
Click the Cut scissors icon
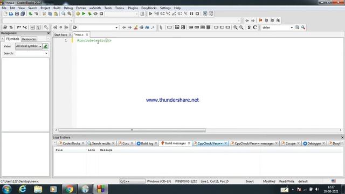click(44, 14)
